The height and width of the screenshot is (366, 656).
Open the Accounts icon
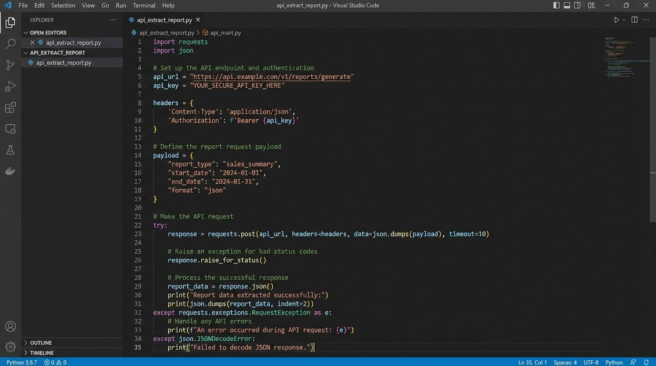coord(10,327)
